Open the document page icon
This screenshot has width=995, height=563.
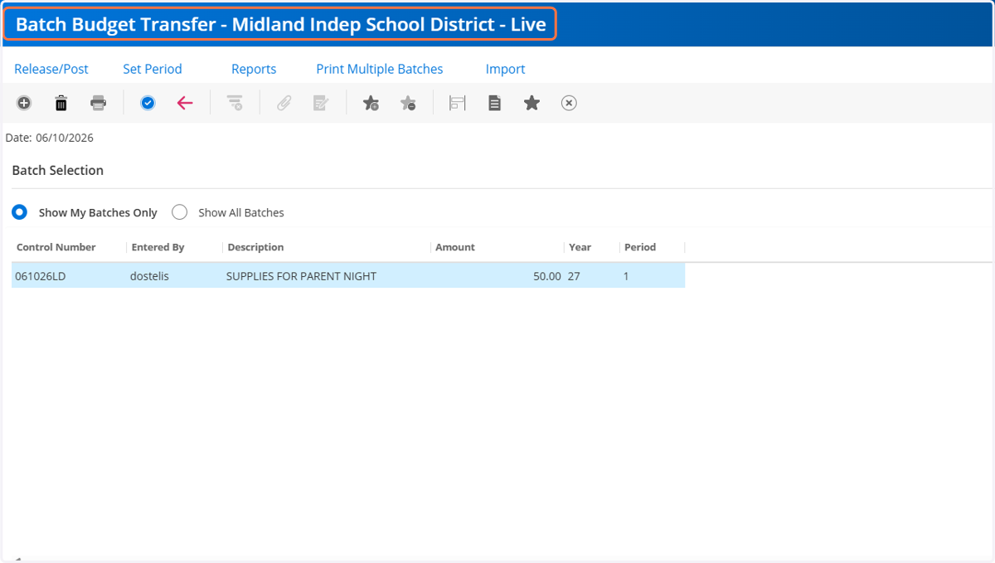[x=494, y=103]
